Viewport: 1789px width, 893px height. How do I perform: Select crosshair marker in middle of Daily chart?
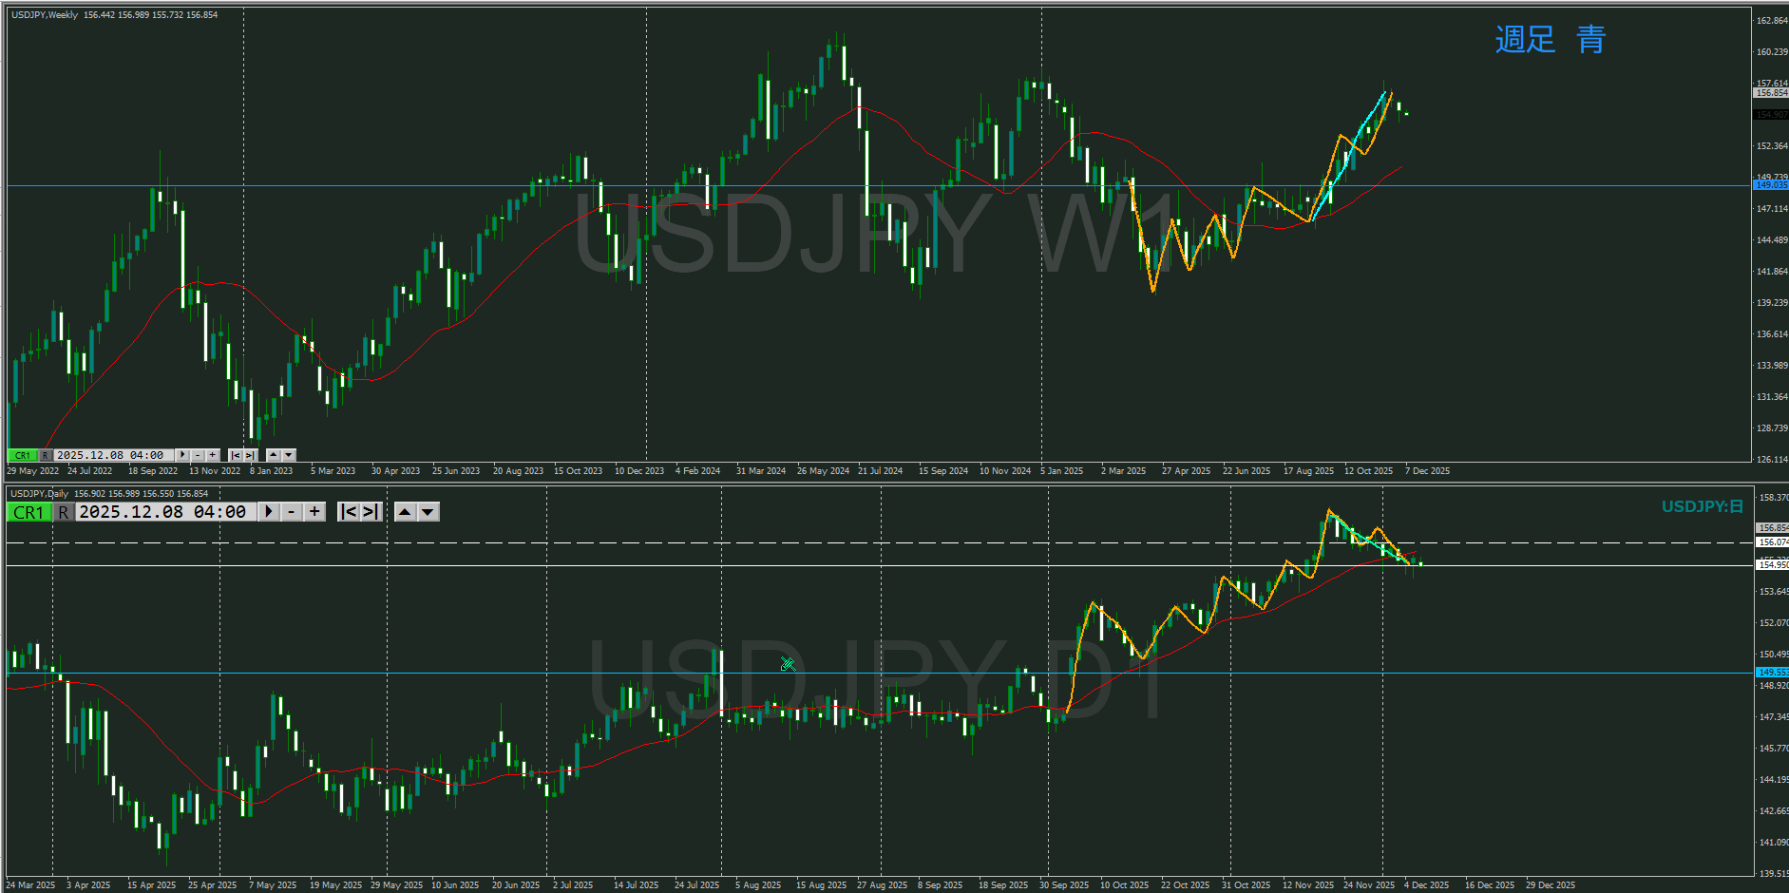[x=788, y=664]
